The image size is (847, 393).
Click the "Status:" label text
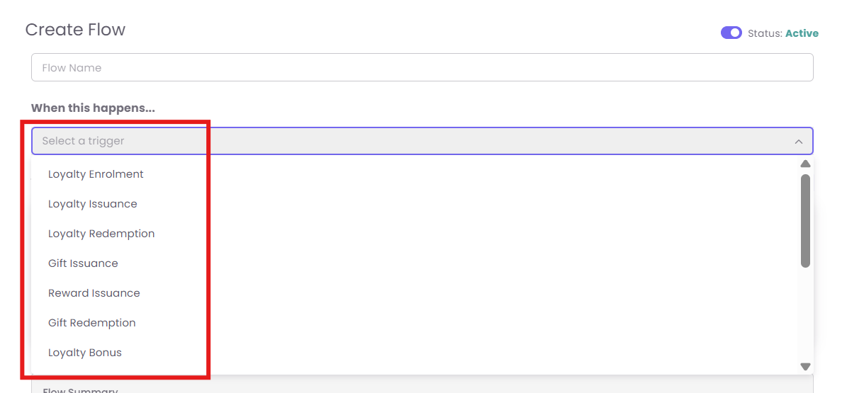click(x=765, y=33)
